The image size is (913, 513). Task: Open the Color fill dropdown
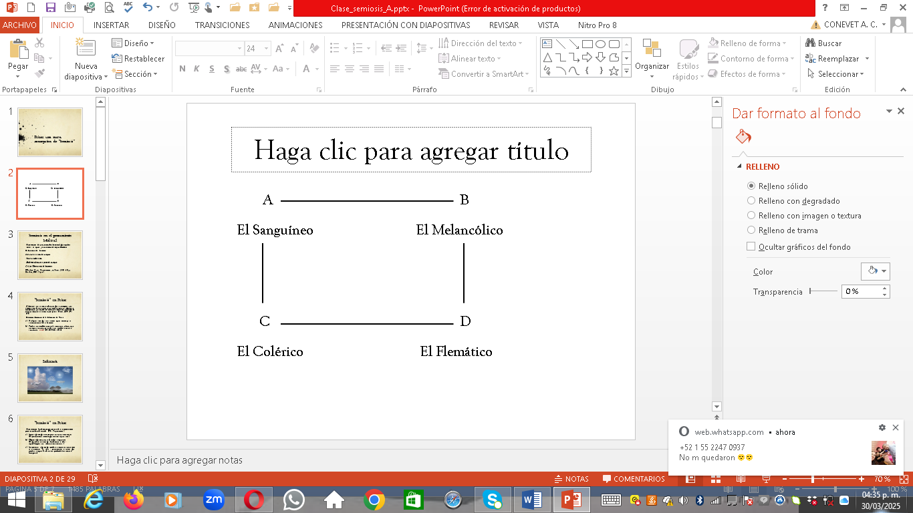(x=876, y=271)
